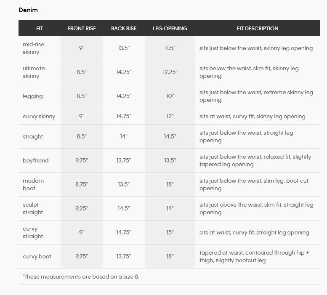Click the FRONT RISE column header
The width and height of the screenshot is (327, 295).
coord(82,29)
